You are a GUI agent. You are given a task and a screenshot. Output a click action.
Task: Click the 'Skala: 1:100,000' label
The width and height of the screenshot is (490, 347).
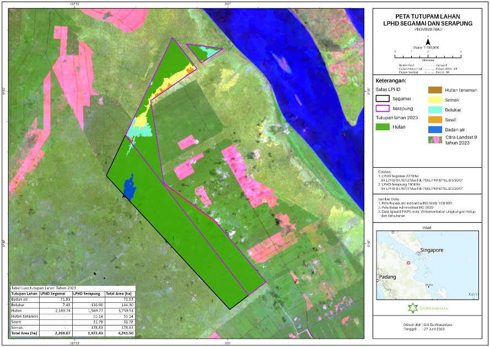[x=426, y=47]
